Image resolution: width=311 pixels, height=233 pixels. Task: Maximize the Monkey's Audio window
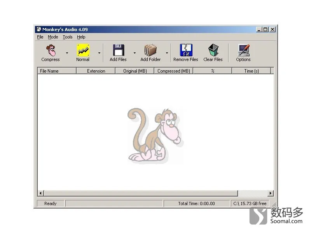tap(265, 30)
